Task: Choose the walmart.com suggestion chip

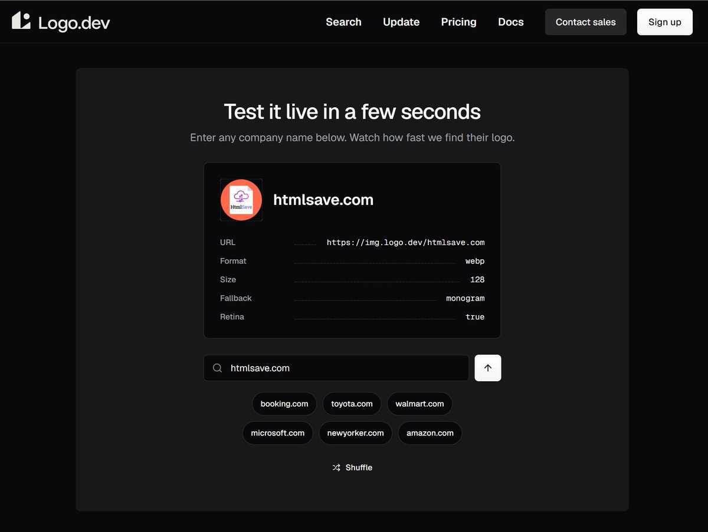Action: [x=419, y=404]
